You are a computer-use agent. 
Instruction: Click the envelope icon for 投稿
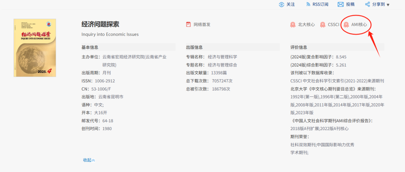[340, 4]
